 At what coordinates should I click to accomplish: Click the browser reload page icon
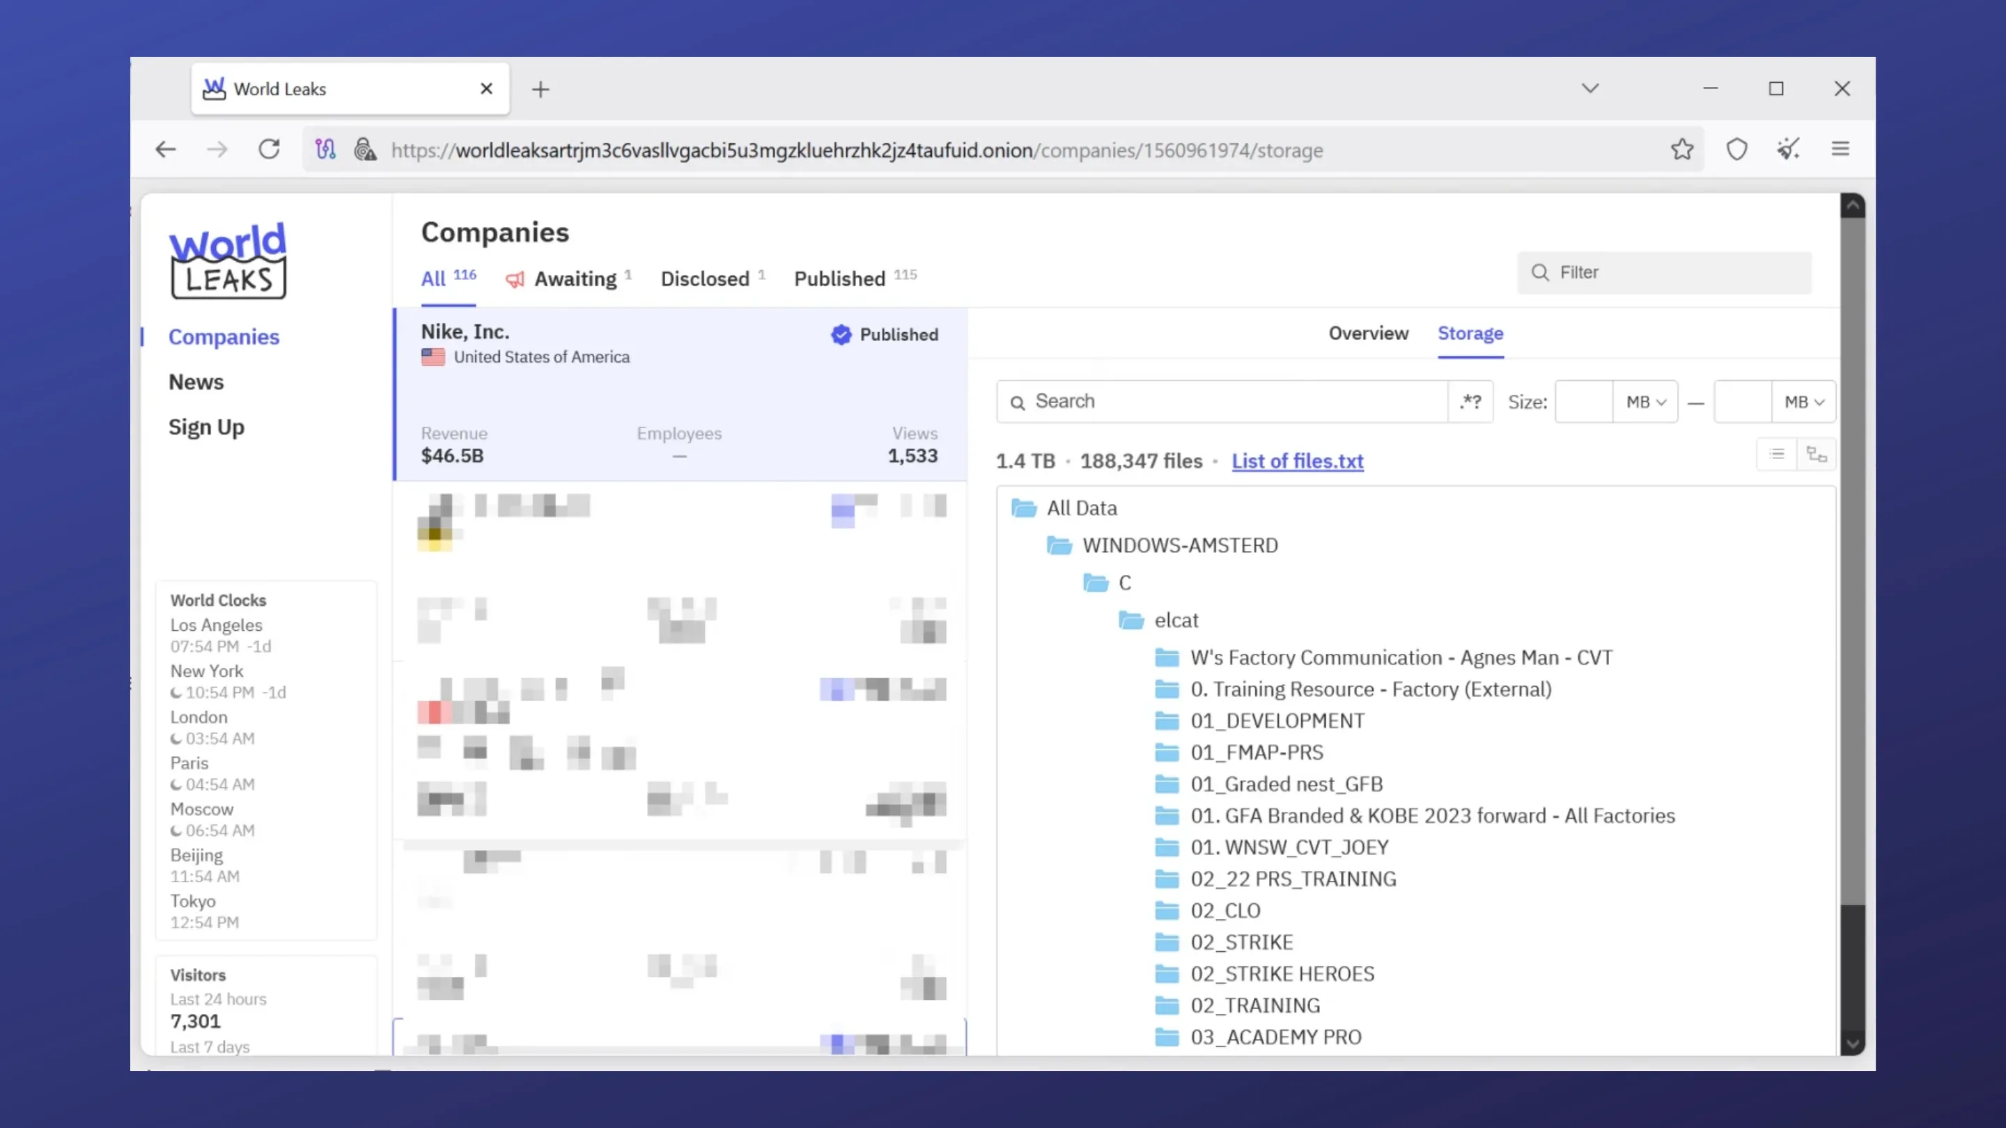269,150
